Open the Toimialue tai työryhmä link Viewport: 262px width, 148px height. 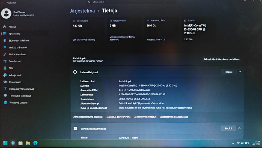tap(118, 117)
